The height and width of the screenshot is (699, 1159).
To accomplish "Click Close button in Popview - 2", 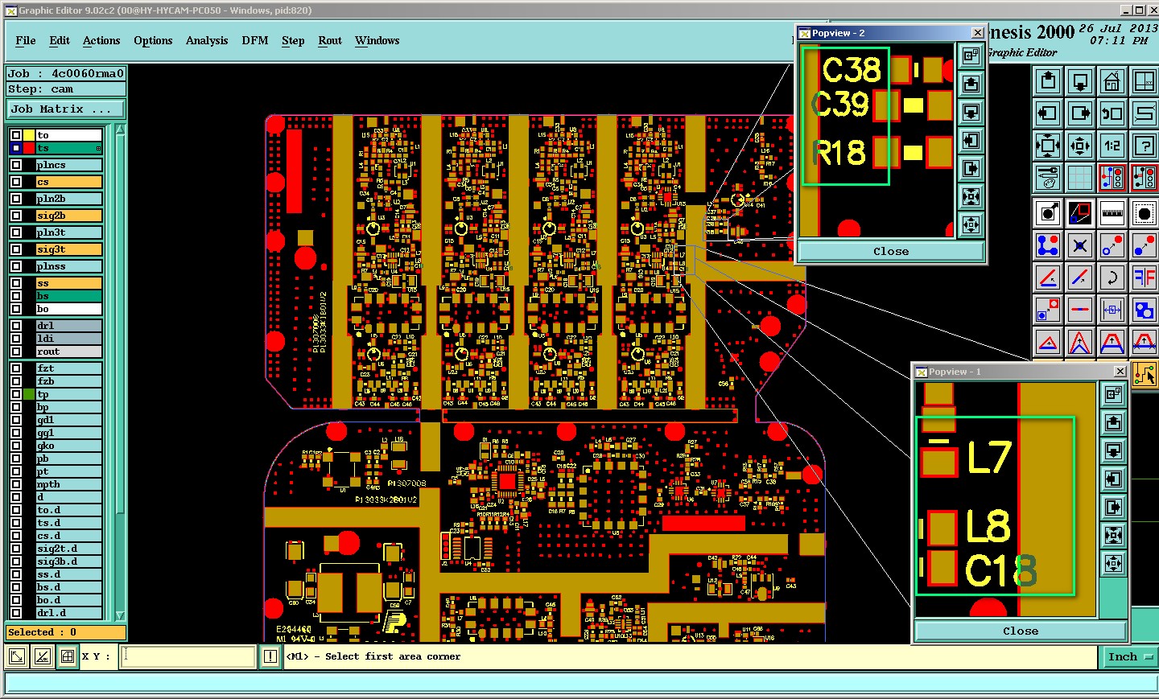I will pos(891,251).
